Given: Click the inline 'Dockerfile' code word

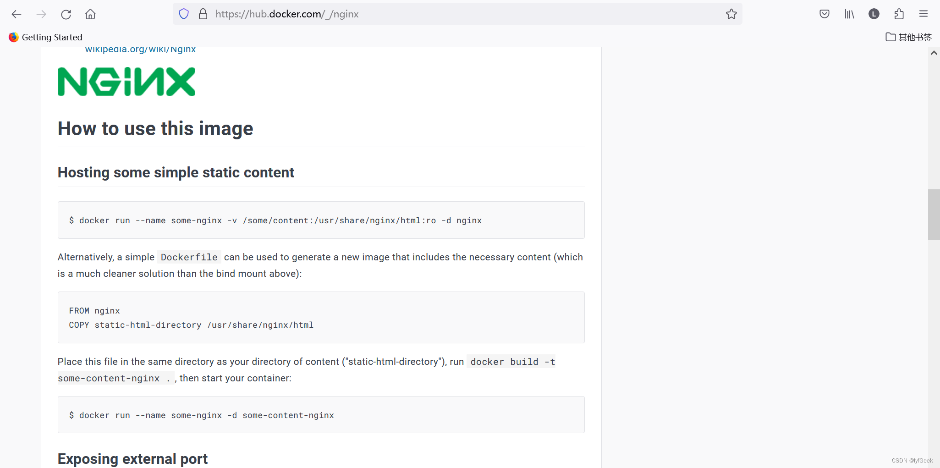Looking at the screenshot, I should click(x=189, y=257).
